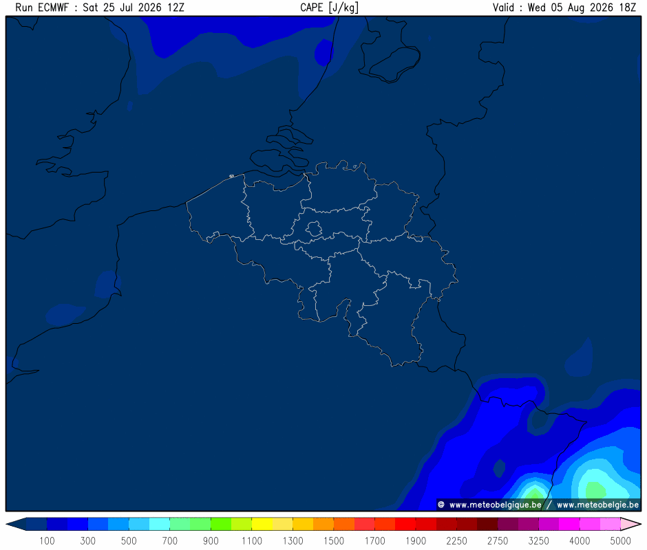Click the 1700 value on color scale
Image resolution: width=647 pixels, height=550 pixels.
coord(374,540)
